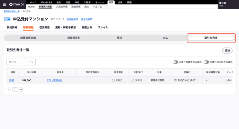
Task: Open 管理委託契約一覧 breadcrumb link
Action: pos(11,11)
